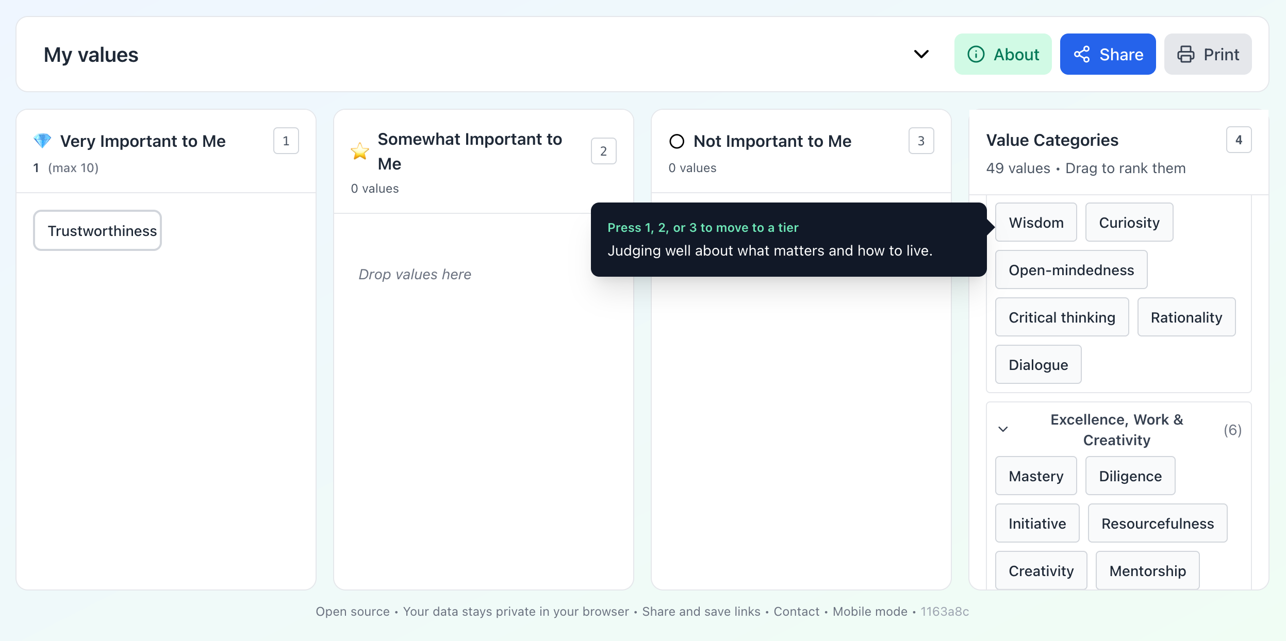Click the Critical thinking value chip
This screenshot has height=641, width=1286.
coord(1062,317)
